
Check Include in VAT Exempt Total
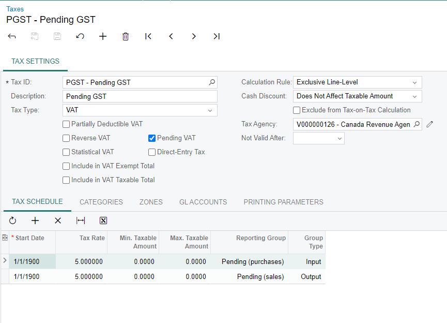point(66,166)
